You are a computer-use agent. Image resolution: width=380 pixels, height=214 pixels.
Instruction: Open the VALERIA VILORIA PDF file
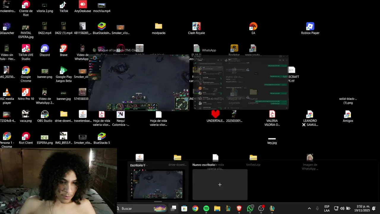pos(272,119)
